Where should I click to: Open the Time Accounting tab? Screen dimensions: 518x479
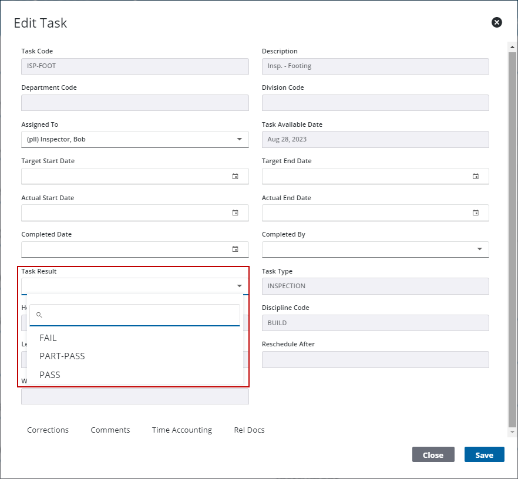tap(181, 430)
